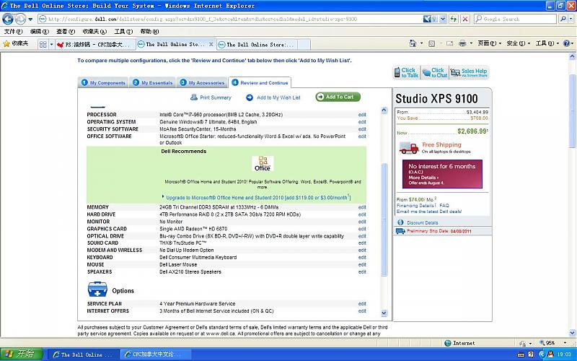577x361 pixels.
Task: Switch to the My Essentials tab
Action: coord(152,82)
